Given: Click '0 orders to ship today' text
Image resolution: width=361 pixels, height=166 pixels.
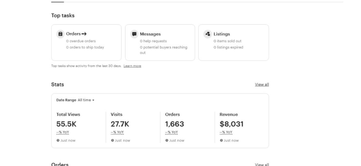Looking at the screenshot, I should [85, 47].
